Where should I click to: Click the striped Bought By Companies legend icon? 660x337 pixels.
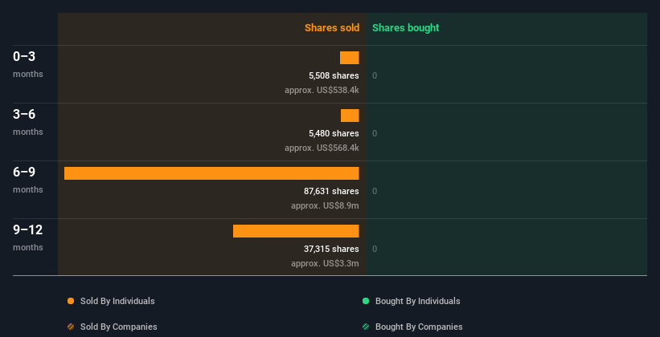click(x=366, y=327)
